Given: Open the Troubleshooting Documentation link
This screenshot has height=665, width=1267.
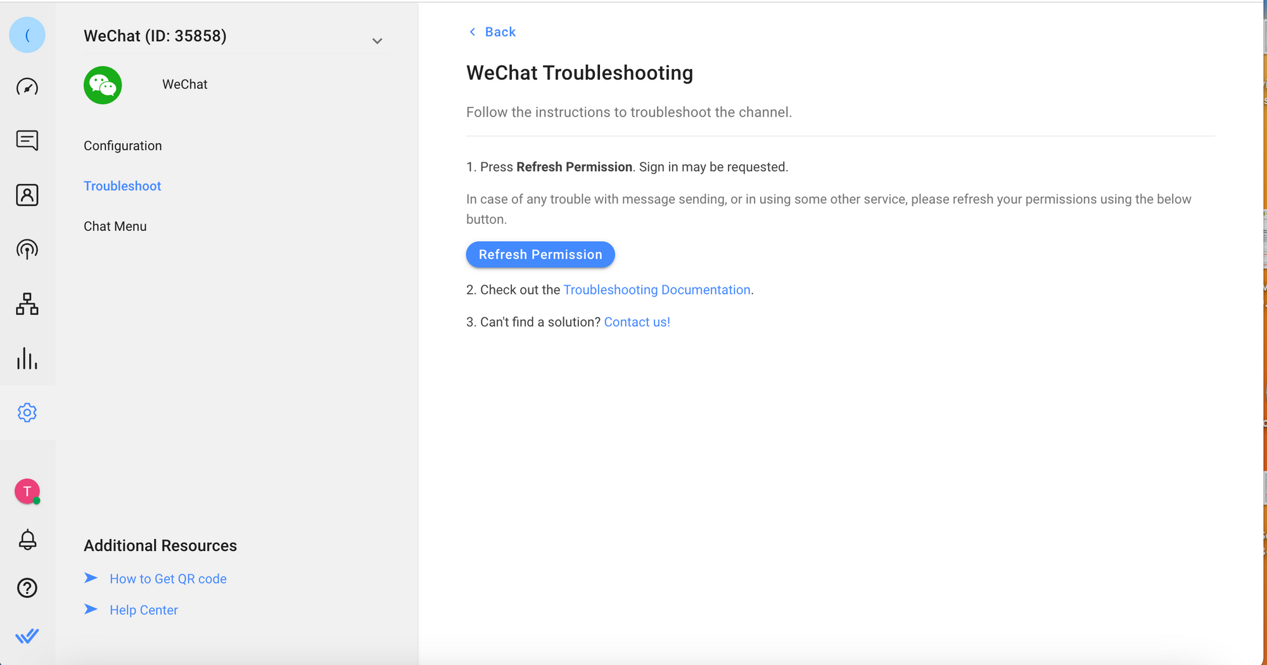Looking at the screenshot, I should (x=656, y=290).
